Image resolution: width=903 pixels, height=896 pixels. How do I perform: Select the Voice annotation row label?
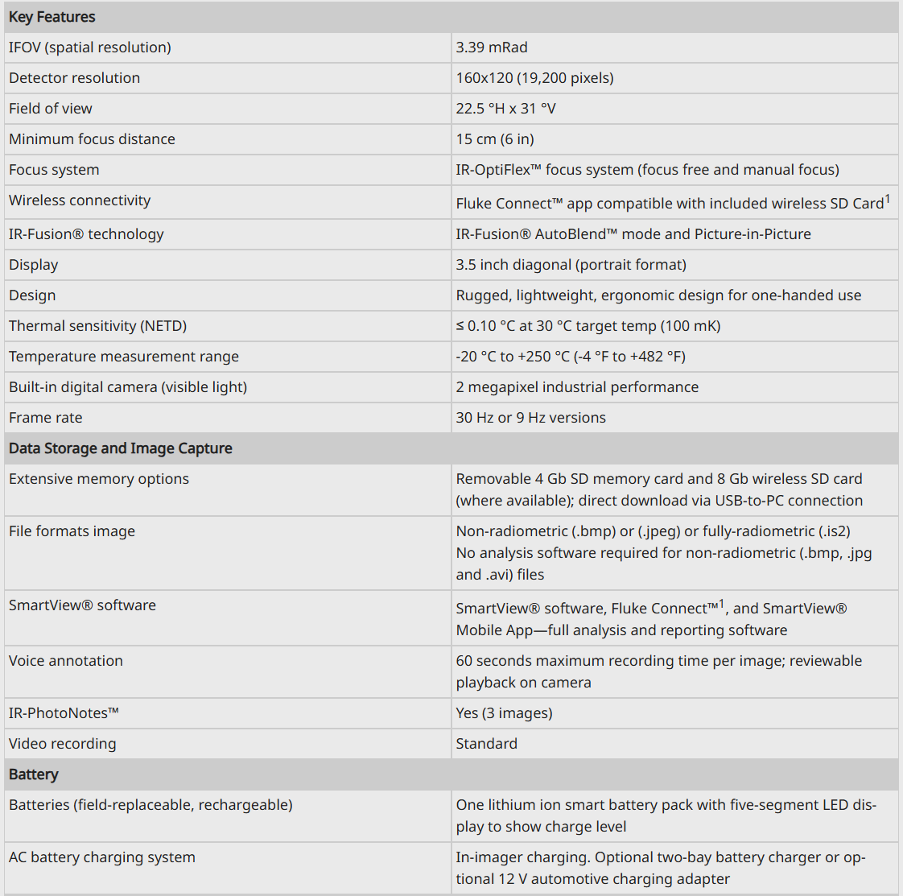[x=66, y=661]
